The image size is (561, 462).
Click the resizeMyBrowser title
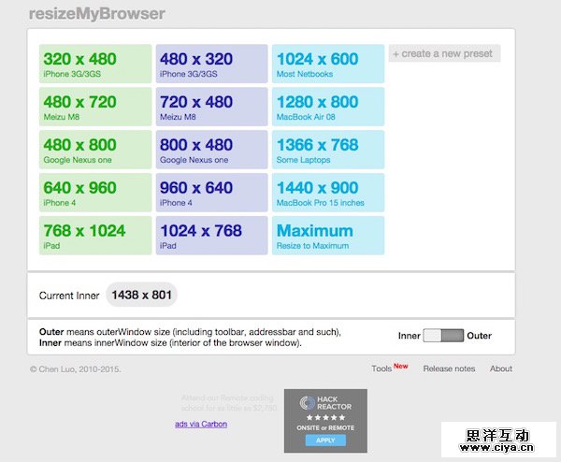click(x=97, y=14)
